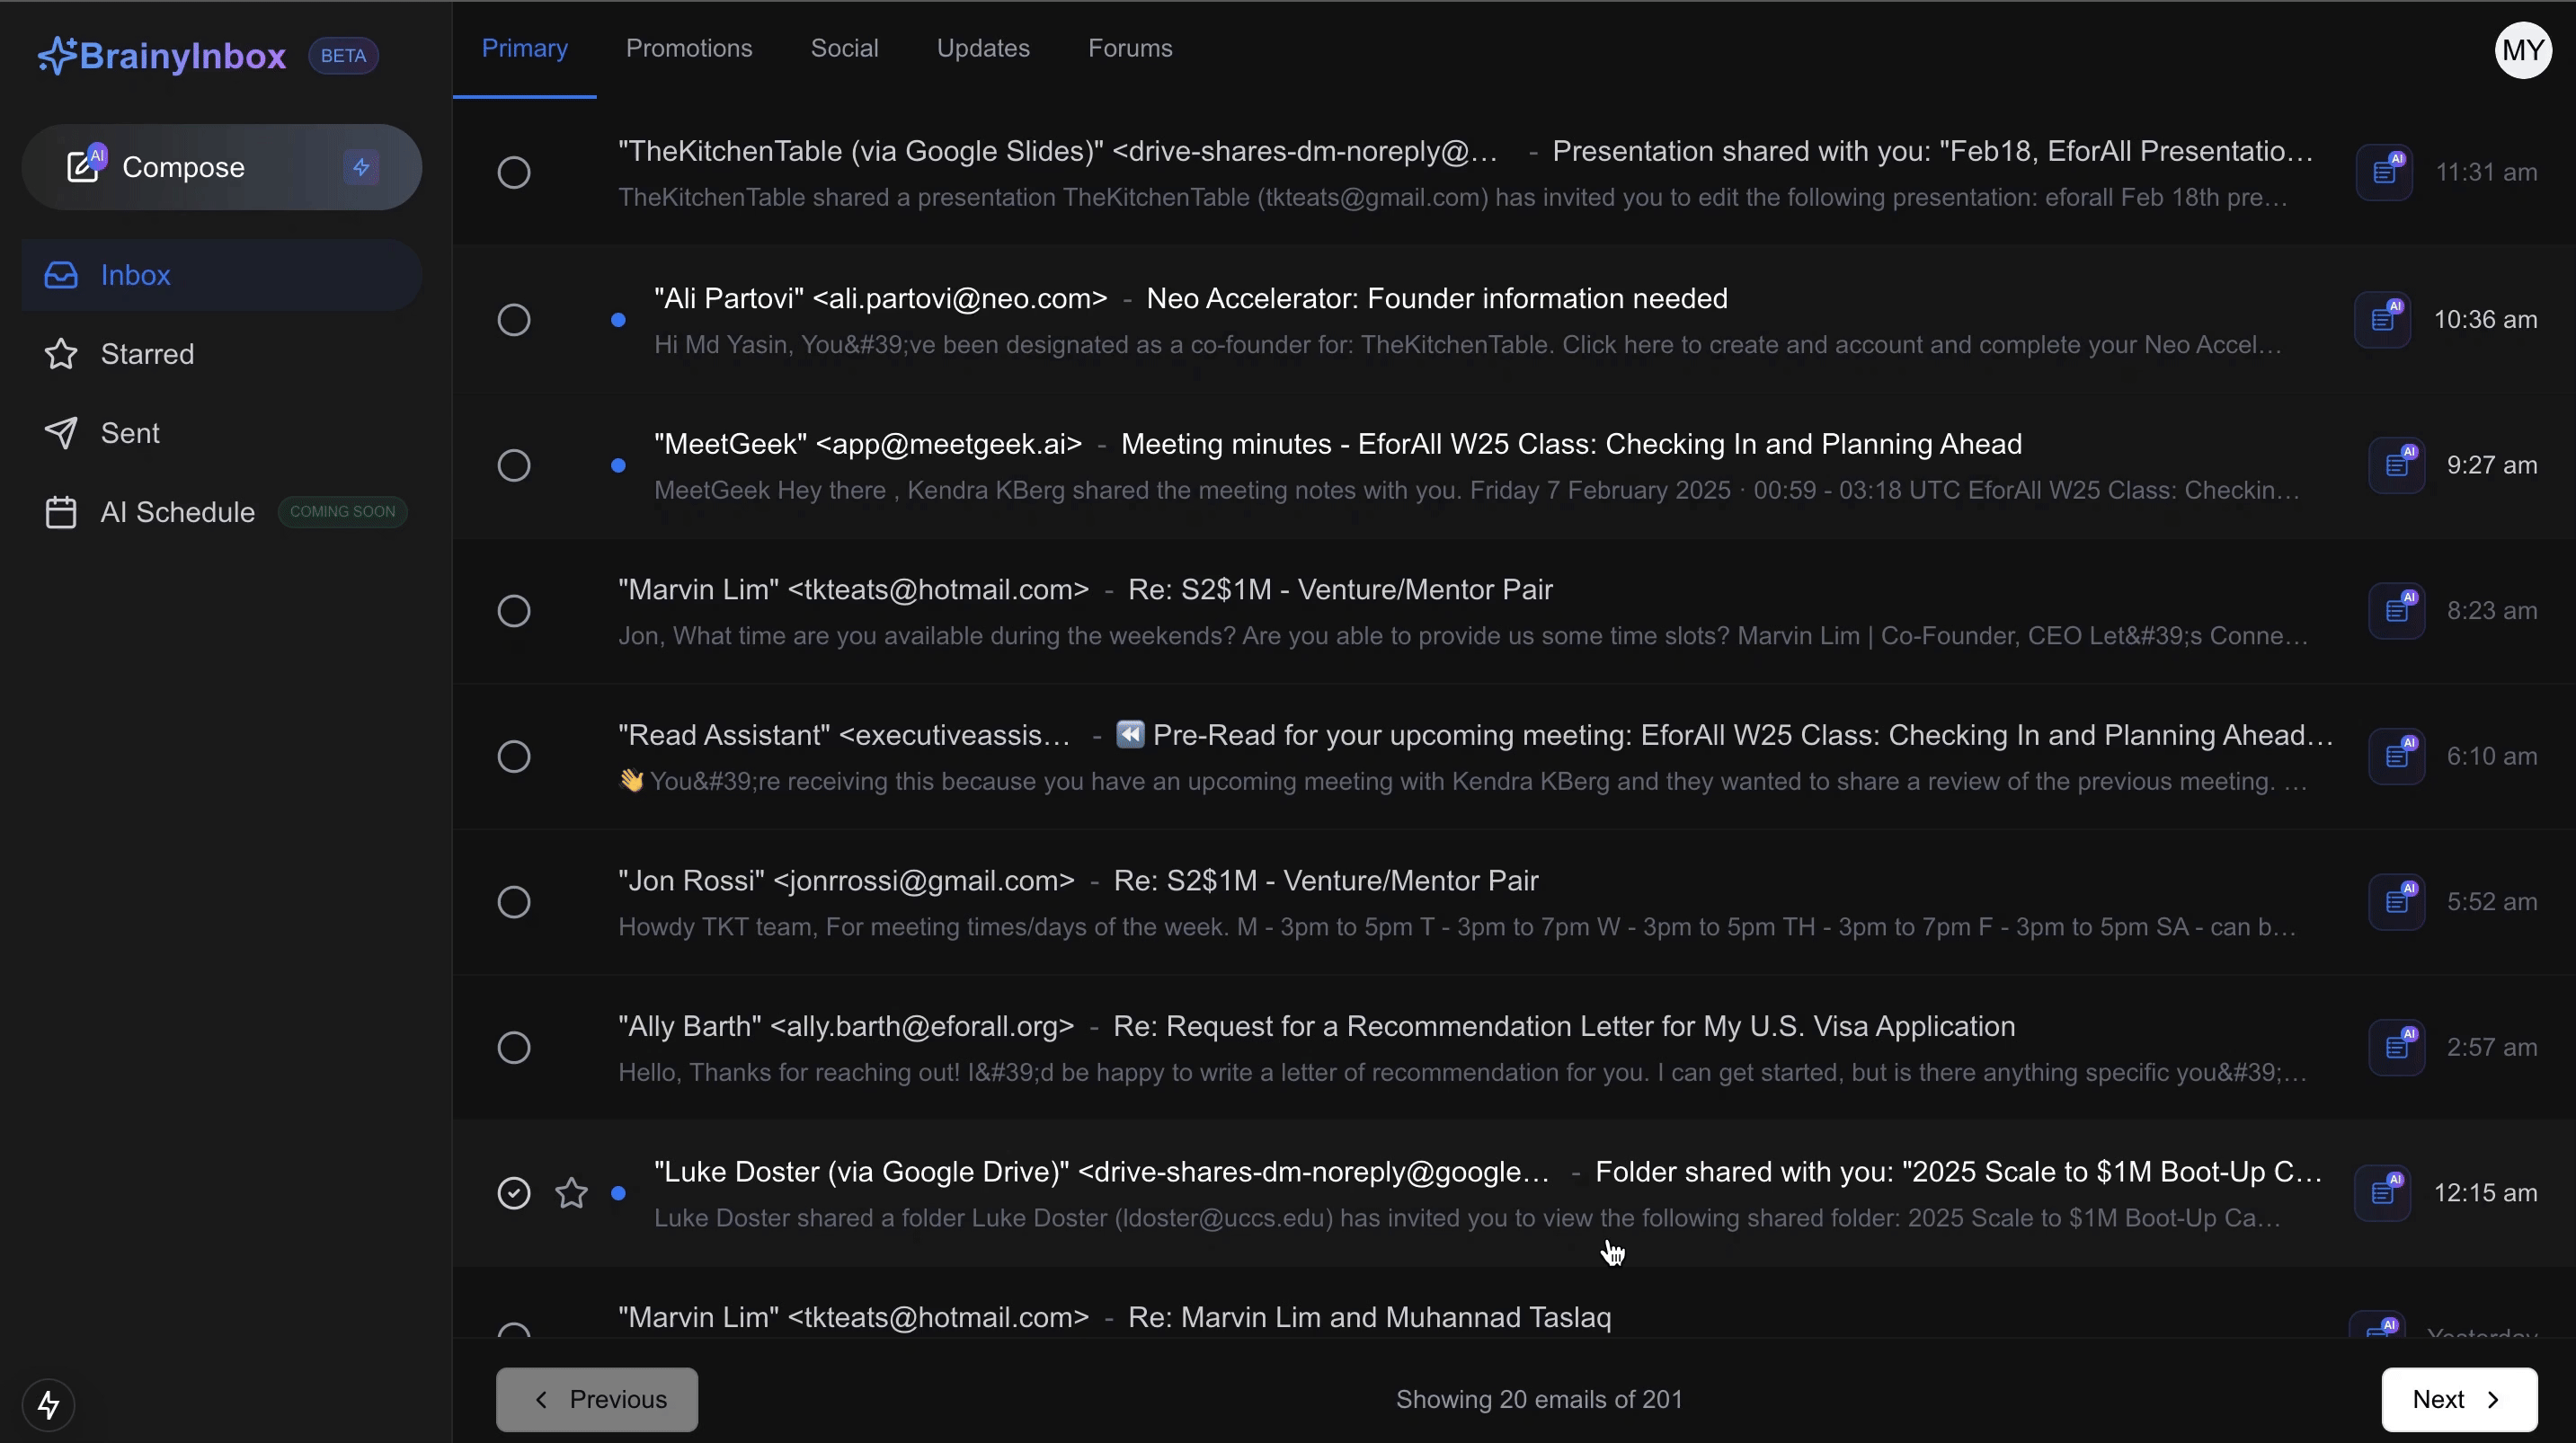The image size is (2576, 1443).
Task: Open the Sent folder
Action: pyautogui.click(x=222, y=433)
